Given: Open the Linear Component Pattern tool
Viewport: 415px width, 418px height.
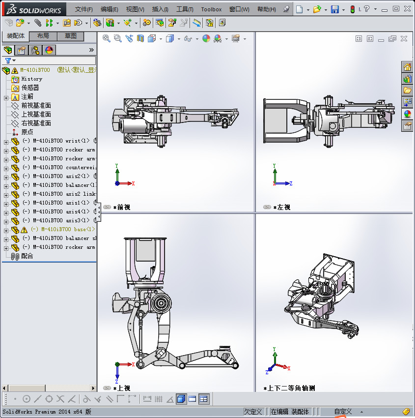Looking at the screenshot, I should point(49,23).
